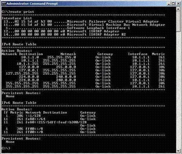Close the Administrator Command Prompt window
The image size is (182, 154).
pyautogui.click(x=179, y=4)
